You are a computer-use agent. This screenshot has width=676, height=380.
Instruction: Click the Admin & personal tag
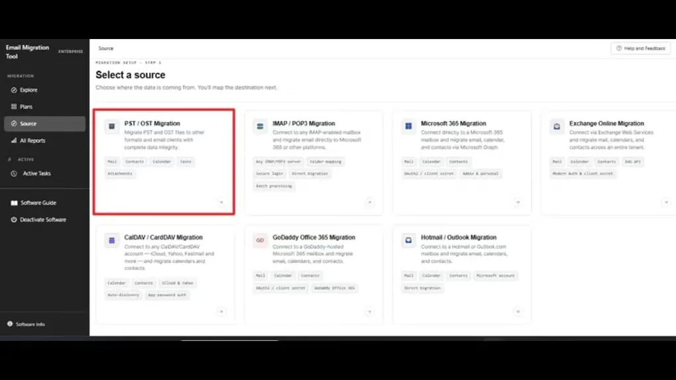tap(480, 173)
